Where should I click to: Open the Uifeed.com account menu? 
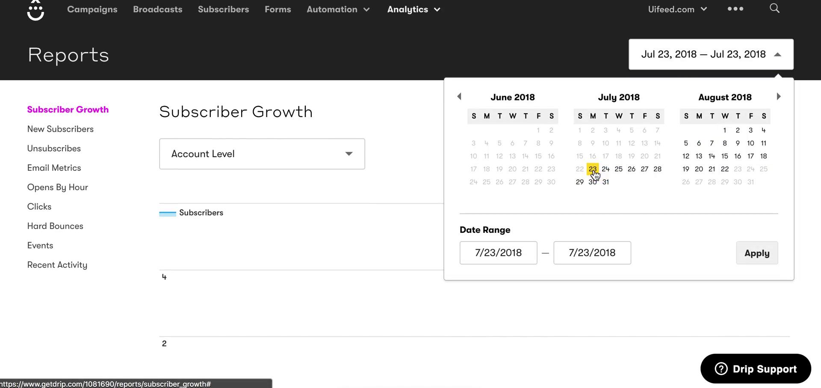pyautogui.click(x=677, y=9)
